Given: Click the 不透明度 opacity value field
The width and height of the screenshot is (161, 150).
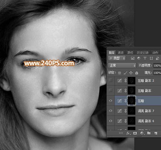Looking at the screenshot, I should 157,65.
